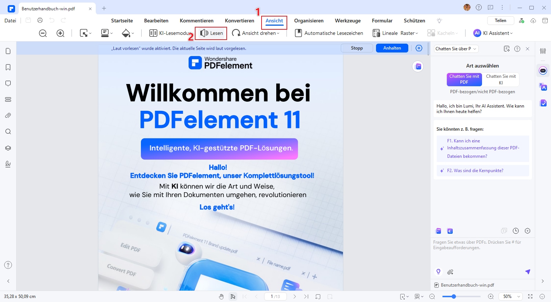Click the floating PDFelement AI icon on page
Image resolution: width=551 pixels, height=302 pixels.
(418, 66)
